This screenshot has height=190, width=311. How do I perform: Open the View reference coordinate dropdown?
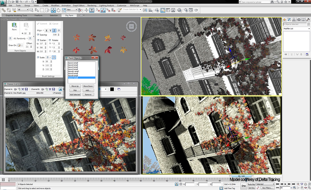point(72,10)
